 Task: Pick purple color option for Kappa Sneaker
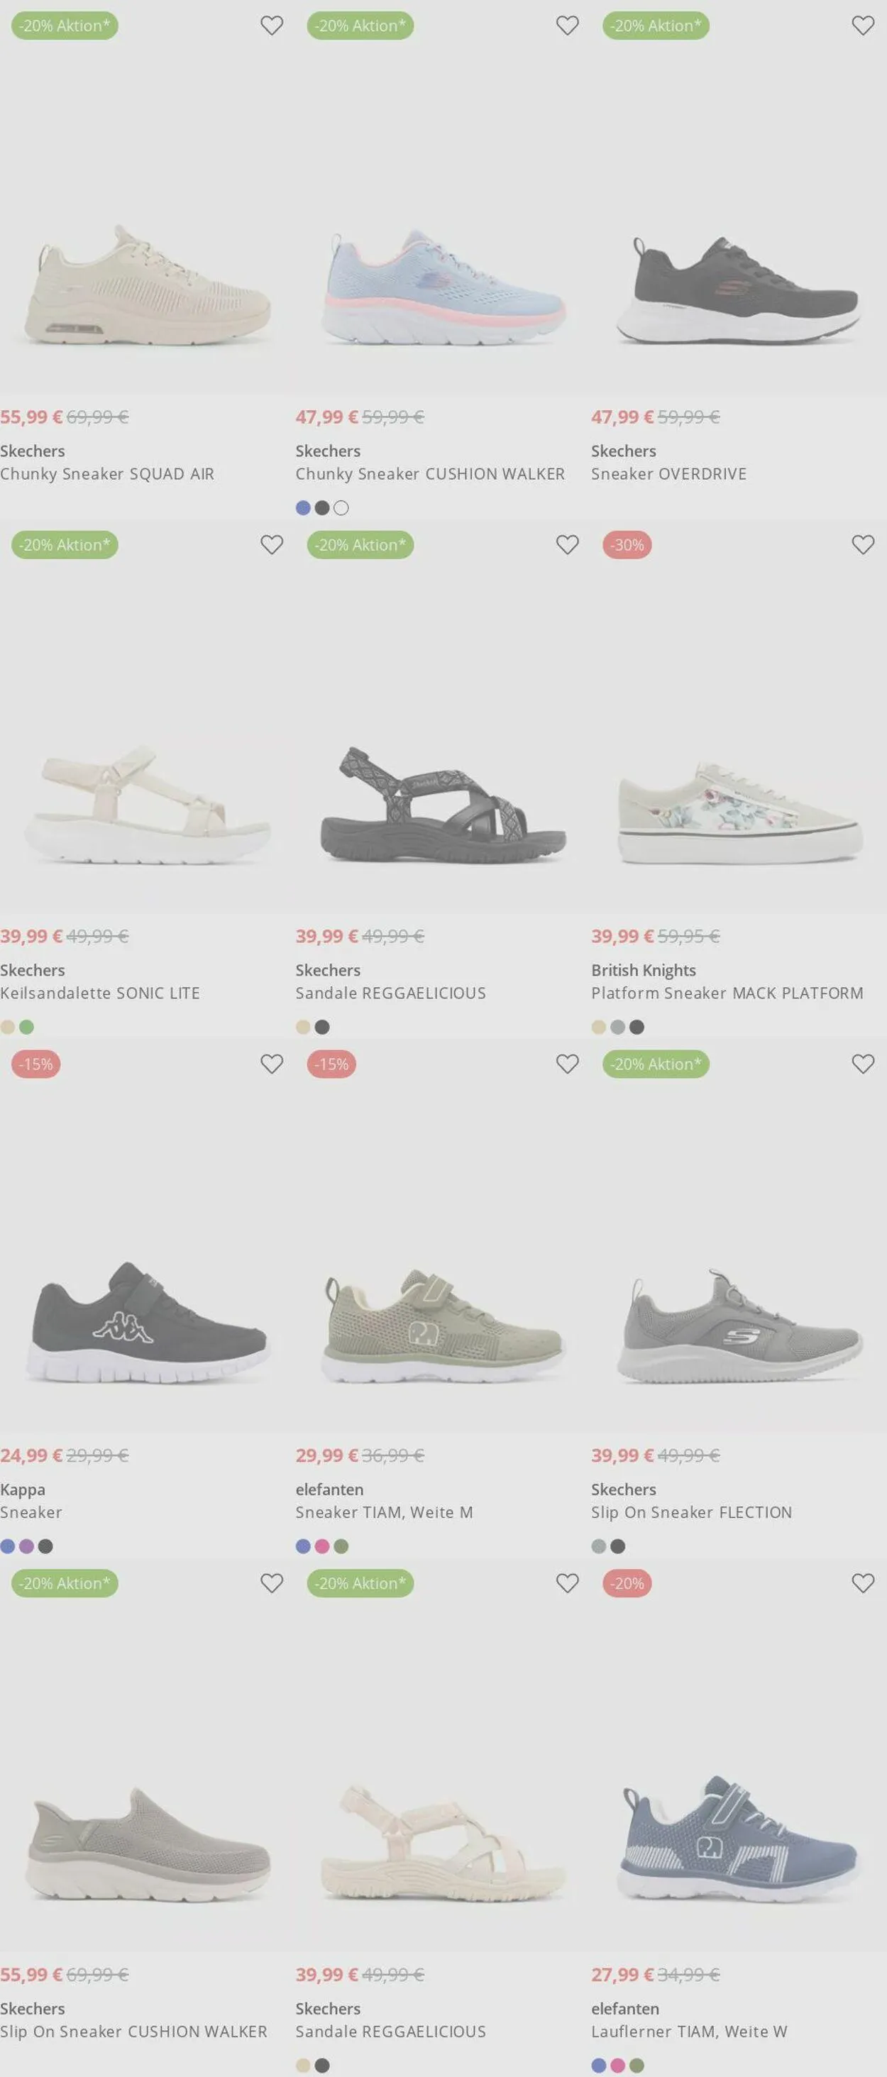coord(27,1546)
